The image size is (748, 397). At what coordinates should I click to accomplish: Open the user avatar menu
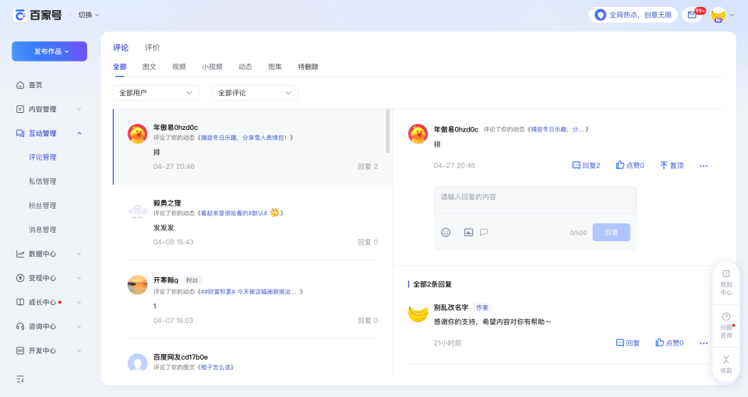click(718, 16)
